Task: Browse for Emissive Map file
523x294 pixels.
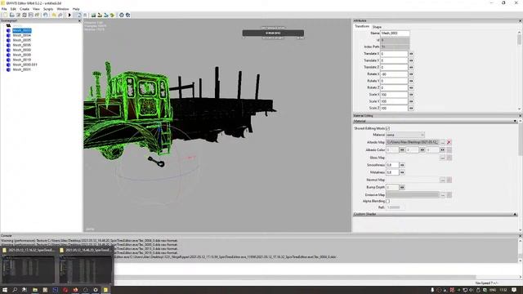Action: tap(442, 194)
